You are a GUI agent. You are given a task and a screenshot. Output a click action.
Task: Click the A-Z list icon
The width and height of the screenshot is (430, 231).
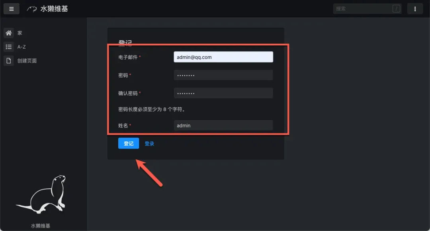[9, 47]
